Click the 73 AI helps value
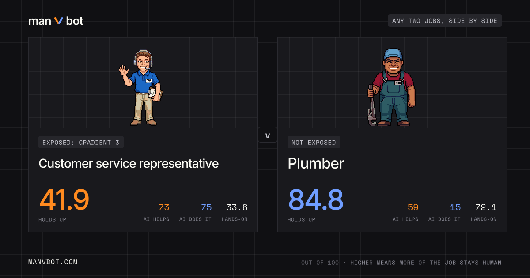 tap(164, 207)
